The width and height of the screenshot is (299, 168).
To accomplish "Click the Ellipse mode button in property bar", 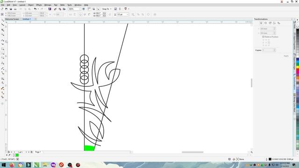I will (80, 14).
